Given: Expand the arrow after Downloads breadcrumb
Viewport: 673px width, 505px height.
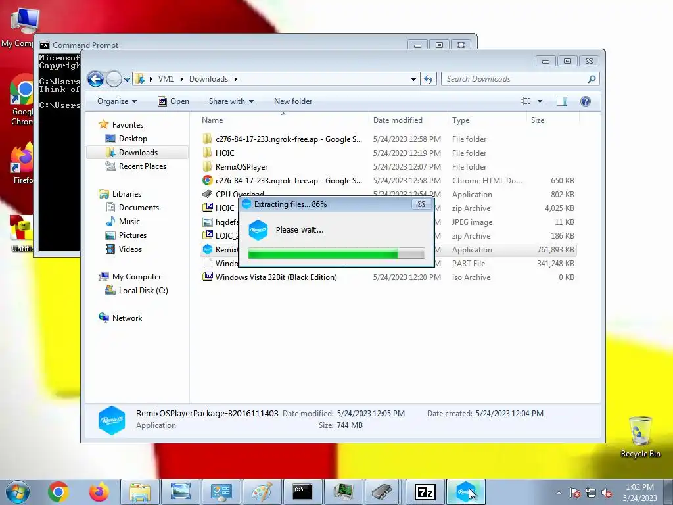Looking at the screenshot, I should [x=236, y=79].
